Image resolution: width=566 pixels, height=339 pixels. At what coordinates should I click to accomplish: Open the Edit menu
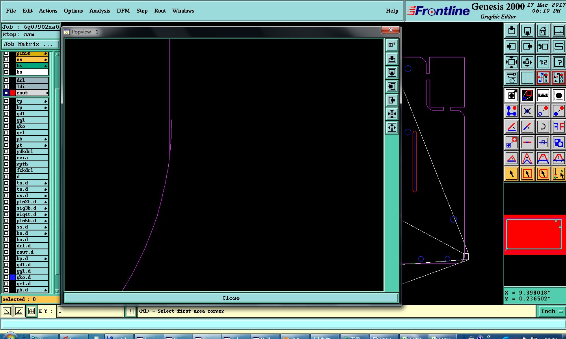coord(28,11)
